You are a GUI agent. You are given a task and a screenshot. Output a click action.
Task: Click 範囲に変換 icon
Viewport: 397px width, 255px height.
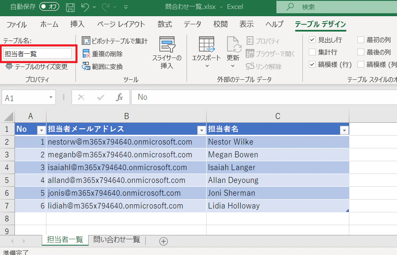86,67
